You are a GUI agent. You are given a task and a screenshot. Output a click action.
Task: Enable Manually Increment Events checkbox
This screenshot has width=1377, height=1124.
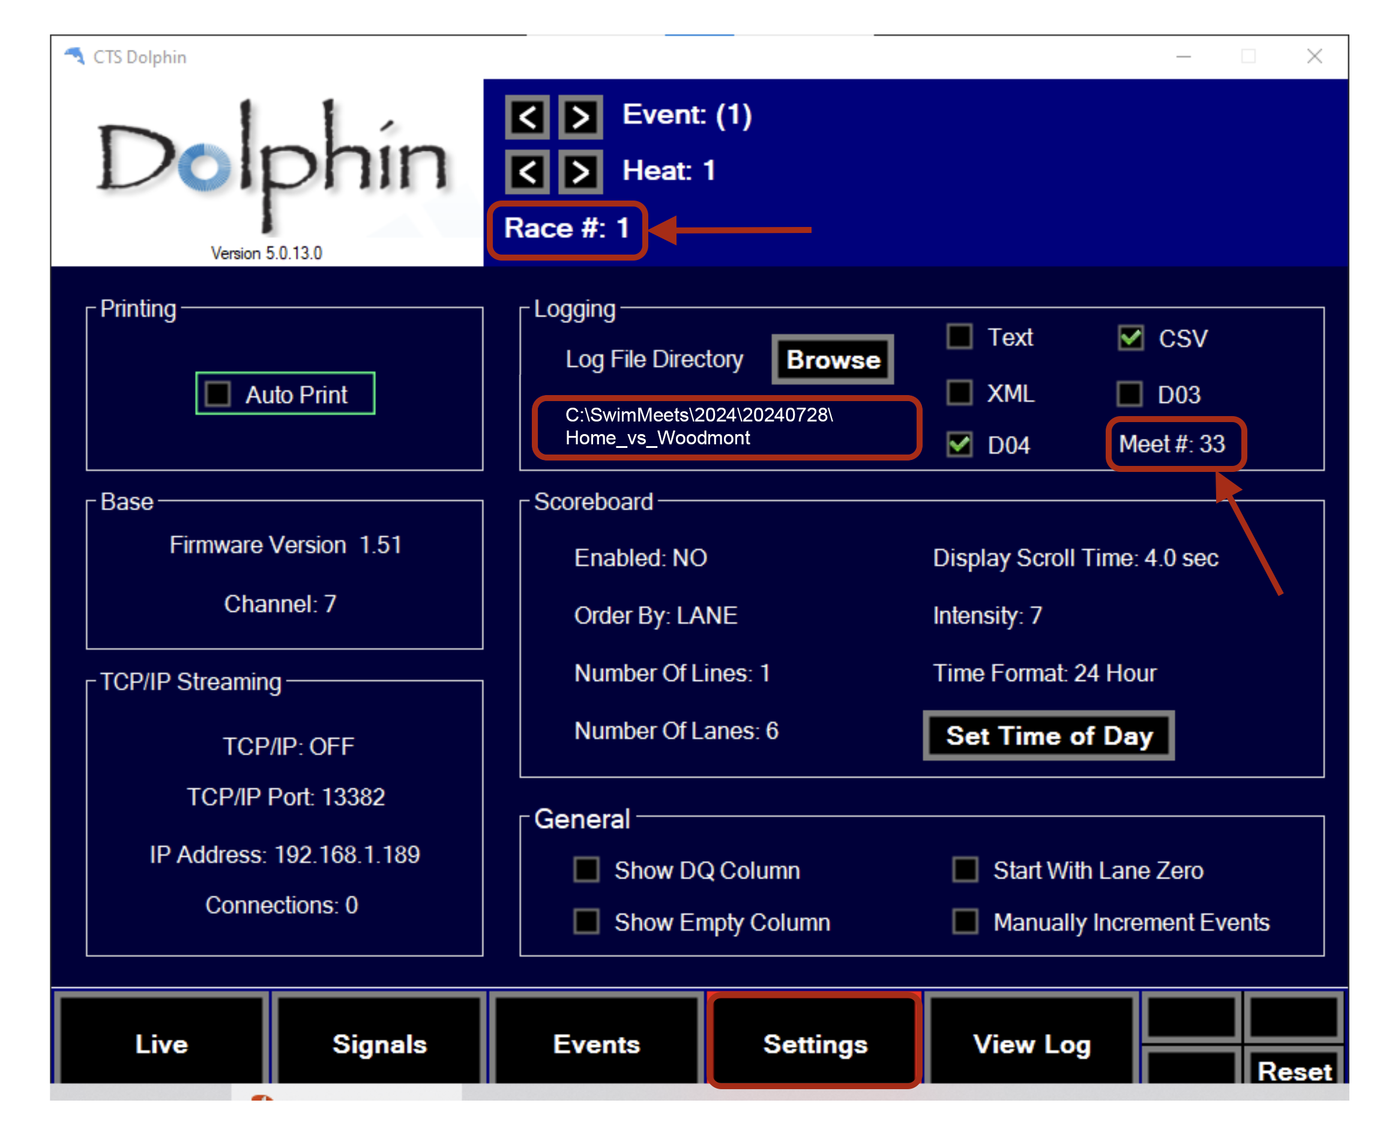[x=965, y=922]
